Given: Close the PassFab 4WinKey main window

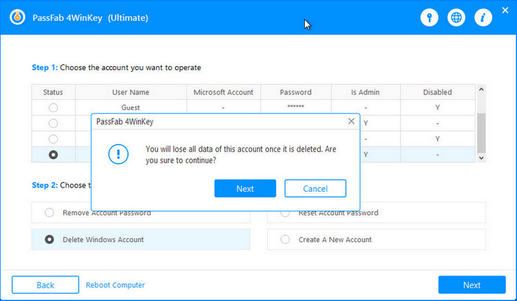Looking at the screenshot, I should point(505,10).
